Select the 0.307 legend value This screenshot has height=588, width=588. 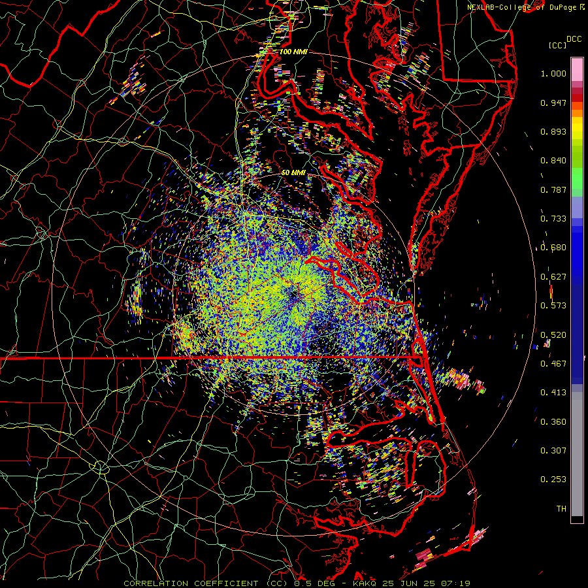pyautogui.click(x=553, y=451)
